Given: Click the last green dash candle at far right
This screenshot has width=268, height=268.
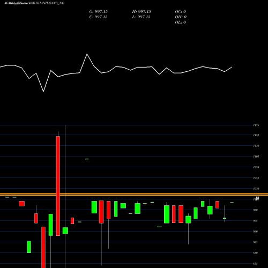Looking at the screenshot, I should (232, 203).
